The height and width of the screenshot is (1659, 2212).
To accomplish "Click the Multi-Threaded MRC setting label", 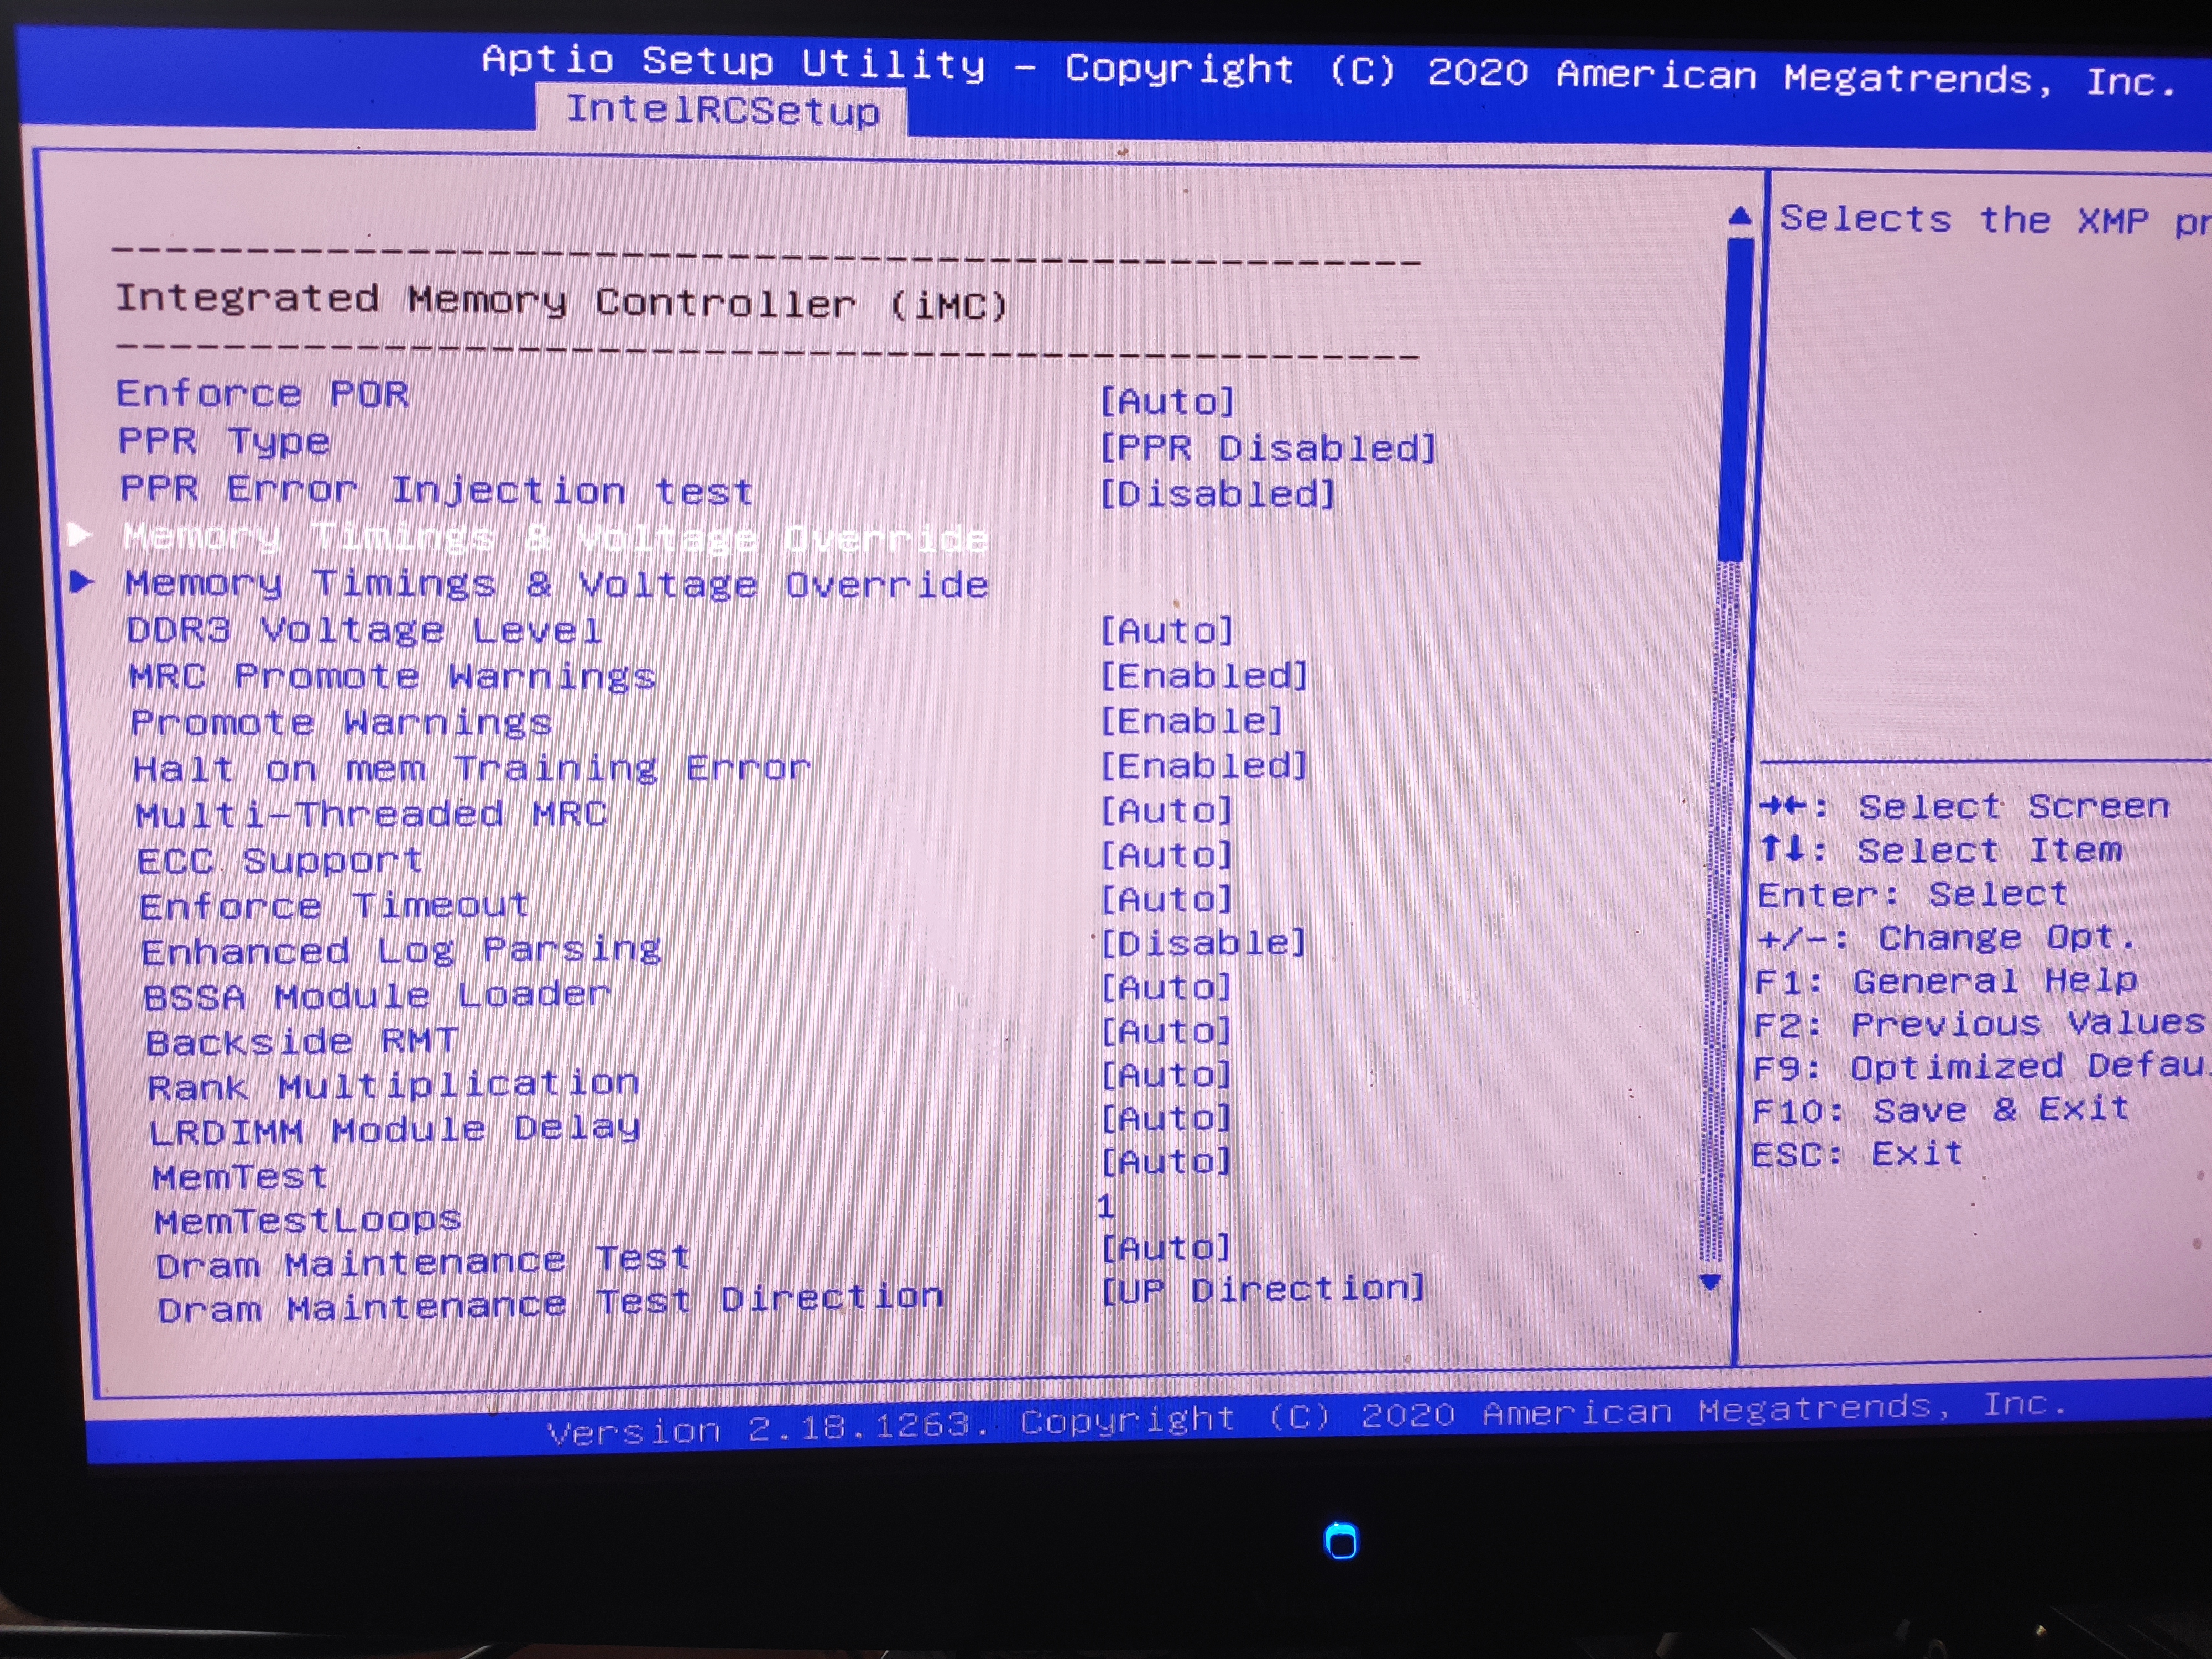I will coord(371,814).
